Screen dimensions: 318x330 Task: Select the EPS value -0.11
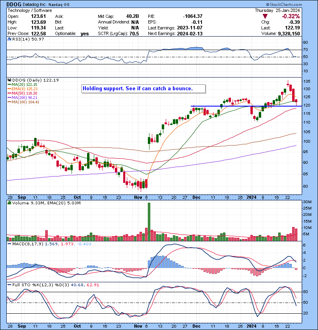click(197, 22)
